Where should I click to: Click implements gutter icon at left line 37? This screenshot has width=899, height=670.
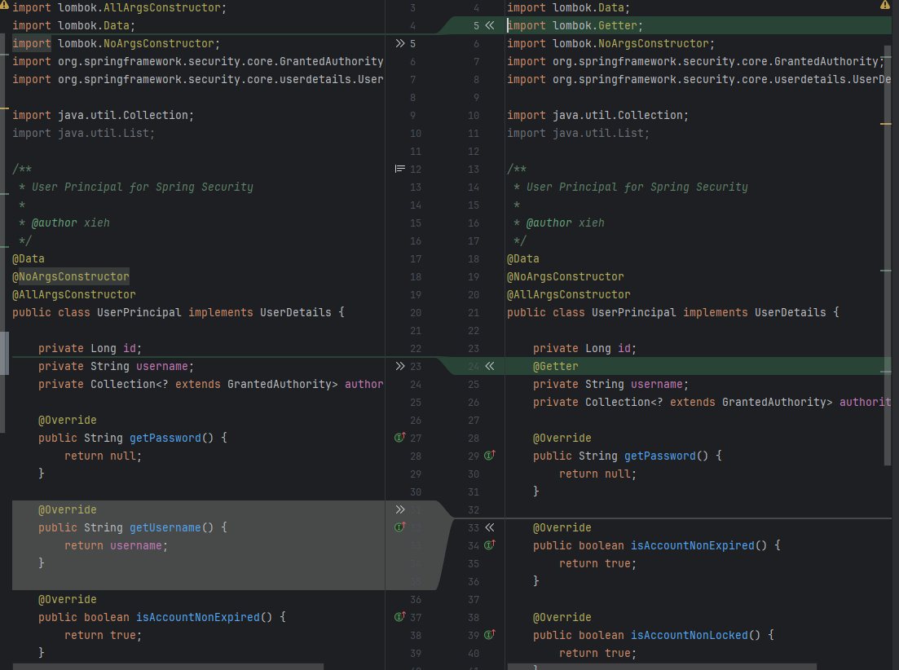pos(399,617)
